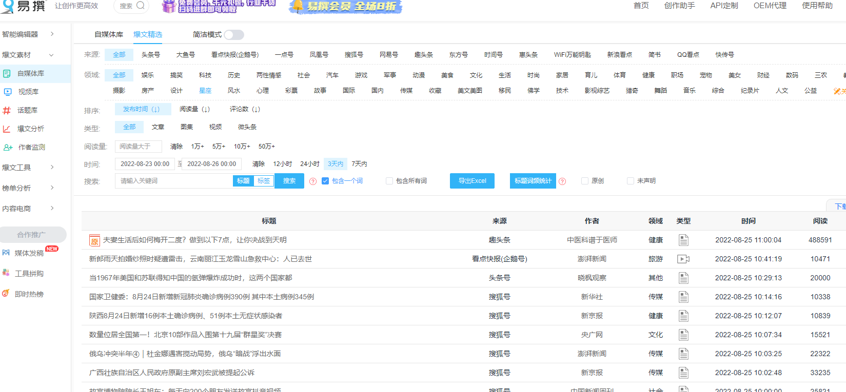This screenshot has width=846, height=392.
Task: Click video type icon for 澎湃新闻 旅游 row
Action: [683, 259]
